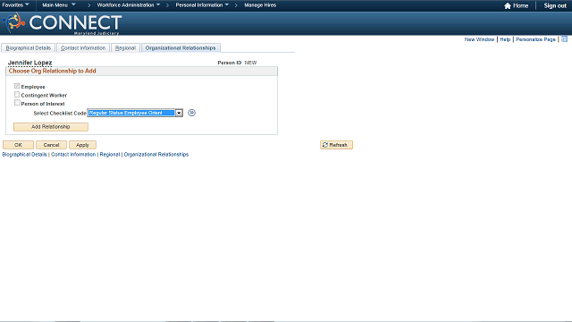572x322 pixels.
Task: Expand the Main Menu dropdown
Action: pyautogui.click(x=59, y=5)
